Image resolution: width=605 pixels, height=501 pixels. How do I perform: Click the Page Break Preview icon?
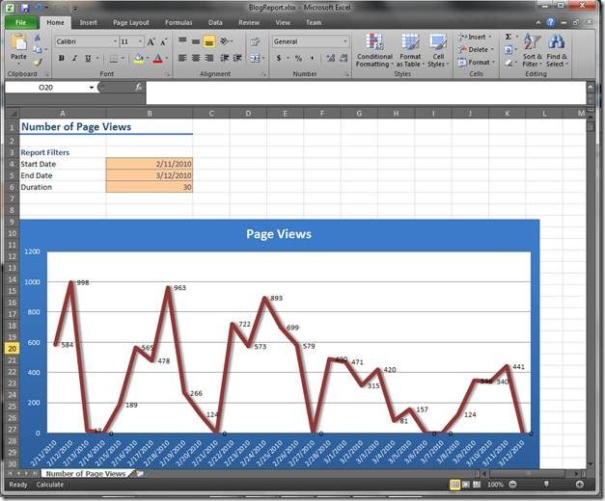[477, 485]
